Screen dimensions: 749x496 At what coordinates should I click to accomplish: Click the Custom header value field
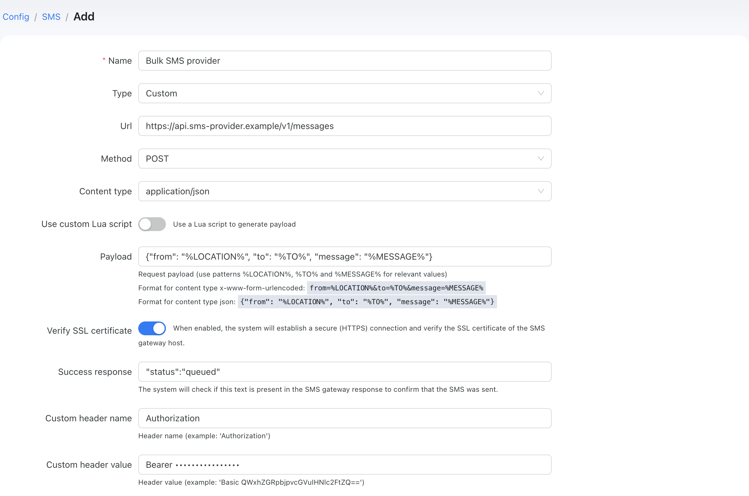click(345, 465)
